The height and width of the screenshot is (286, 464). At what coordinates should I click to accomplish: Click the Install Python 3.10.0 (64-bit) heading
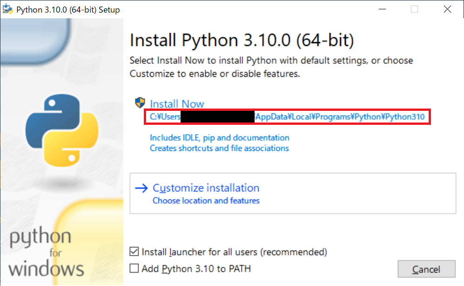coord(242,40)
